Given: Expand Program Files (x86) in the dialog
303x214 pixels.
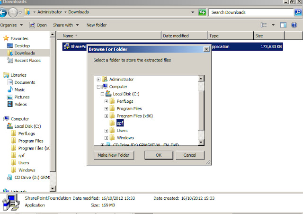Looking at the screenshot, I should (106, 116).
